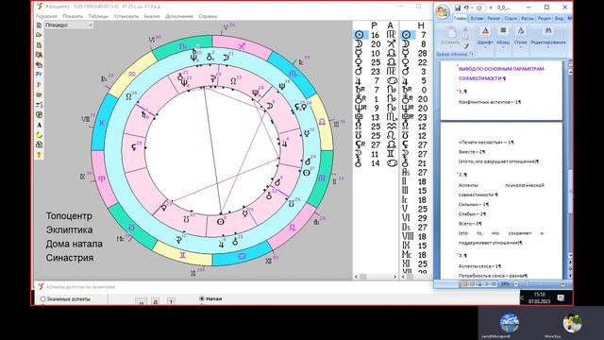Select the Натал radio button
Screen dimensions: 604x340
(x=201, y=298)
